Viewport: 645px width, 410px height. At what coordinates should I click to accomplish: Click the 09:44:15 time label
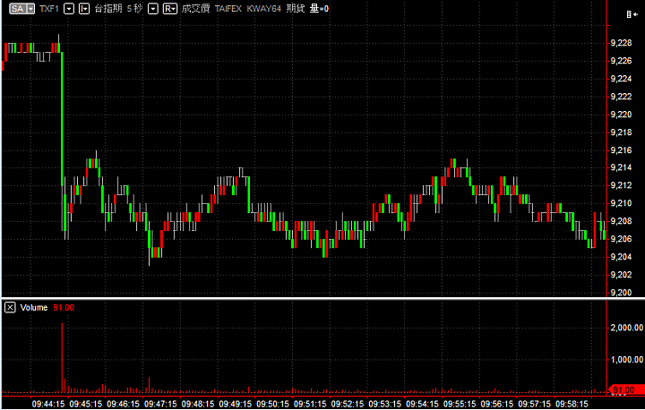tap(48, 404)
